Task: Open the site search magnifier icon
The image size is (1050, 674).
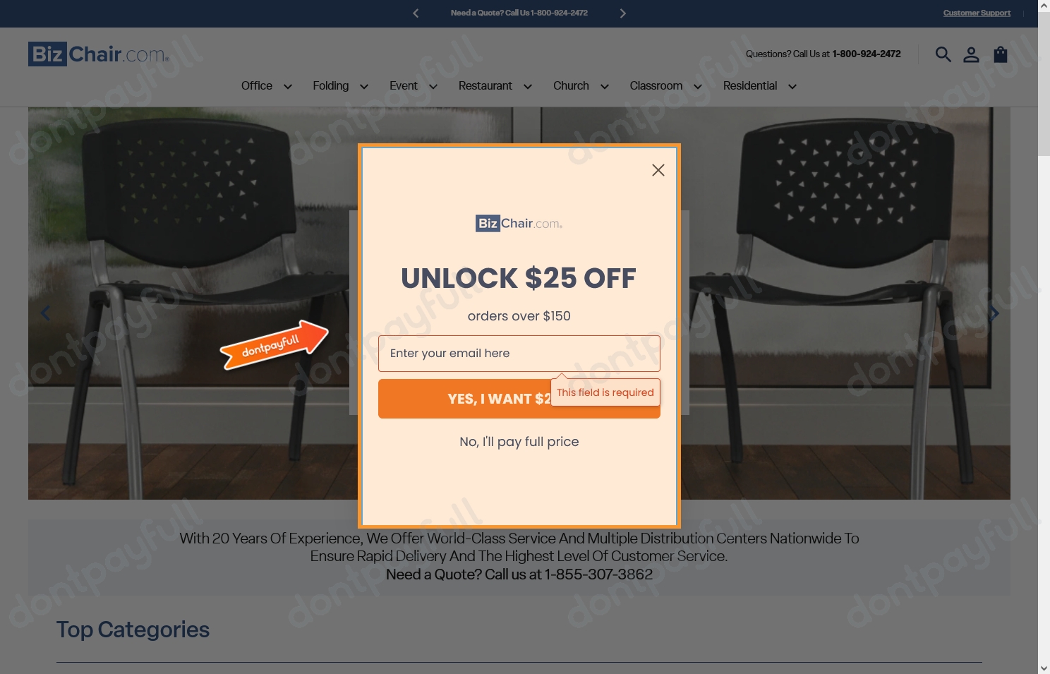Action: [x=943, y=54]
